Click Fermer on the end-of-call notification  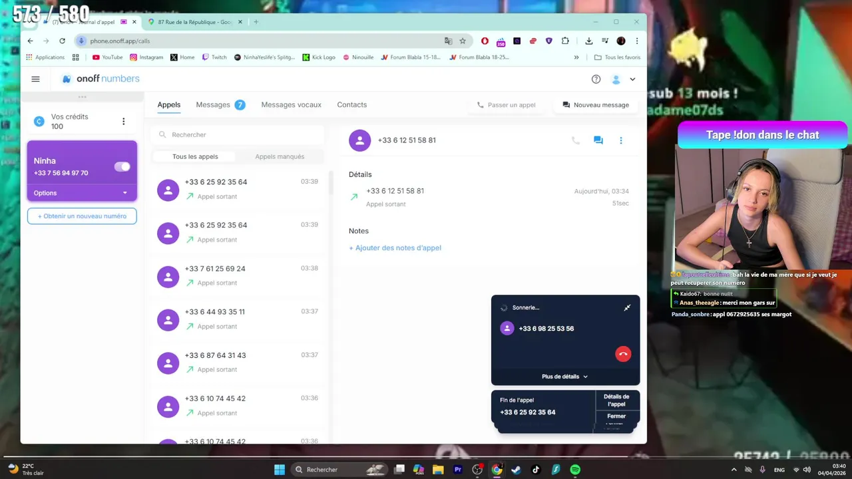pos(616,416)
